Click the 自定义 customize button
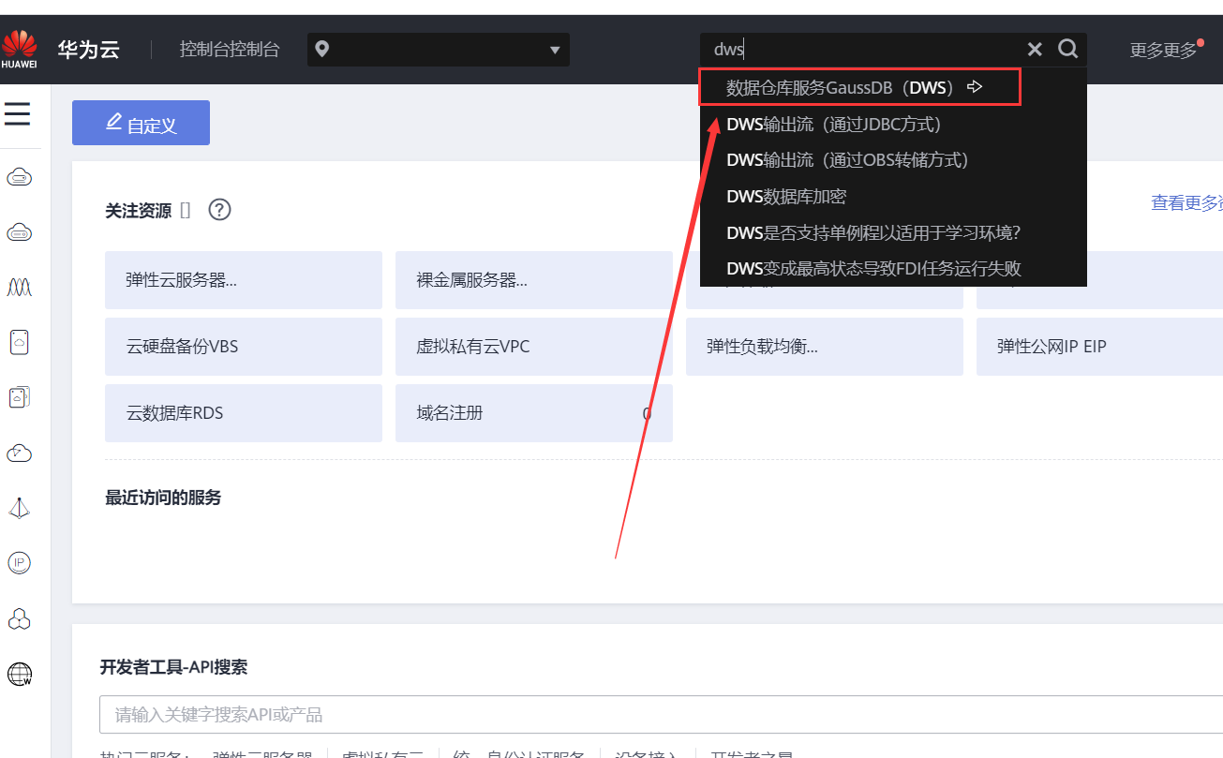The image size is (1223, 758). coord(141,123)
